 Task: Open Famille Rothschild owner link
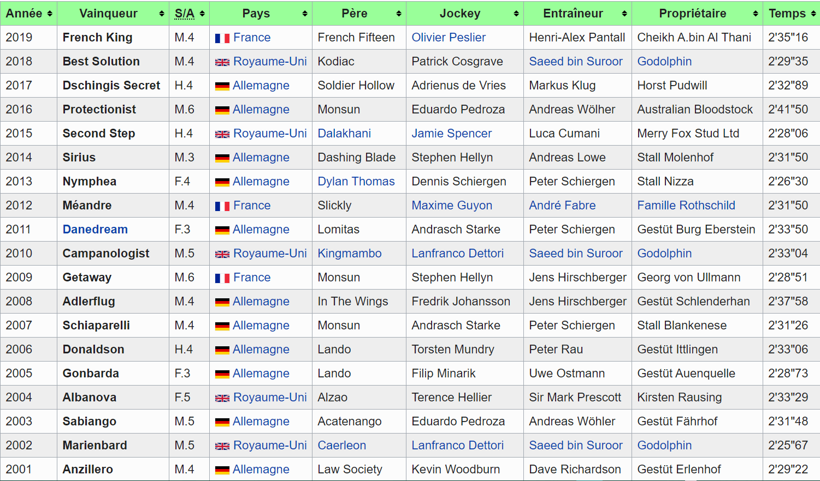pyautogui.click(x=686, y=206)
